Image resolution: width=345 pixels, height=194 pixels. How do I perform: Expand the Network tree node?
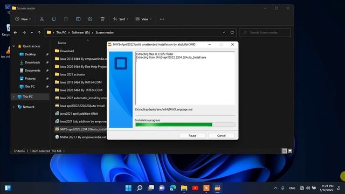pos(14,107)
